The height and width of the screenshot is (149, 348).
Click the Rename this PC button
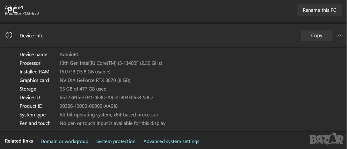click(319, 10)
